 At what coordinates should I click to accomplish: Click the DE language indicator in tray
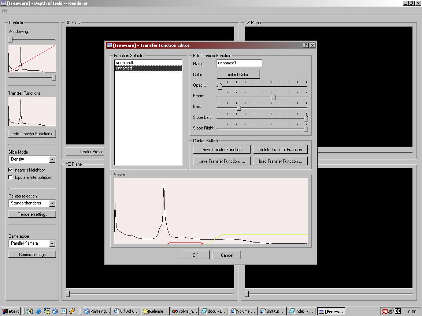tap(397, 311)
